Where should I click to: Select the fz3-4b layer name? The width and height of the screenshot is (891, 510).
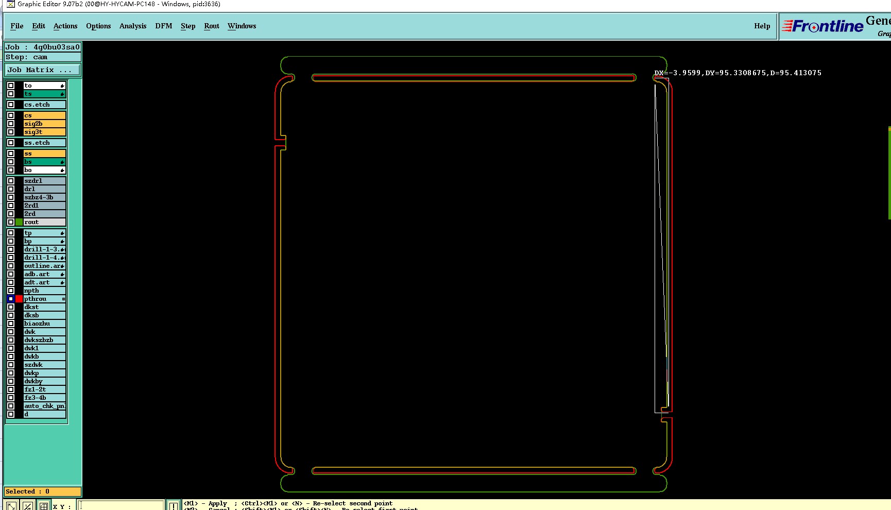point(45,398)
